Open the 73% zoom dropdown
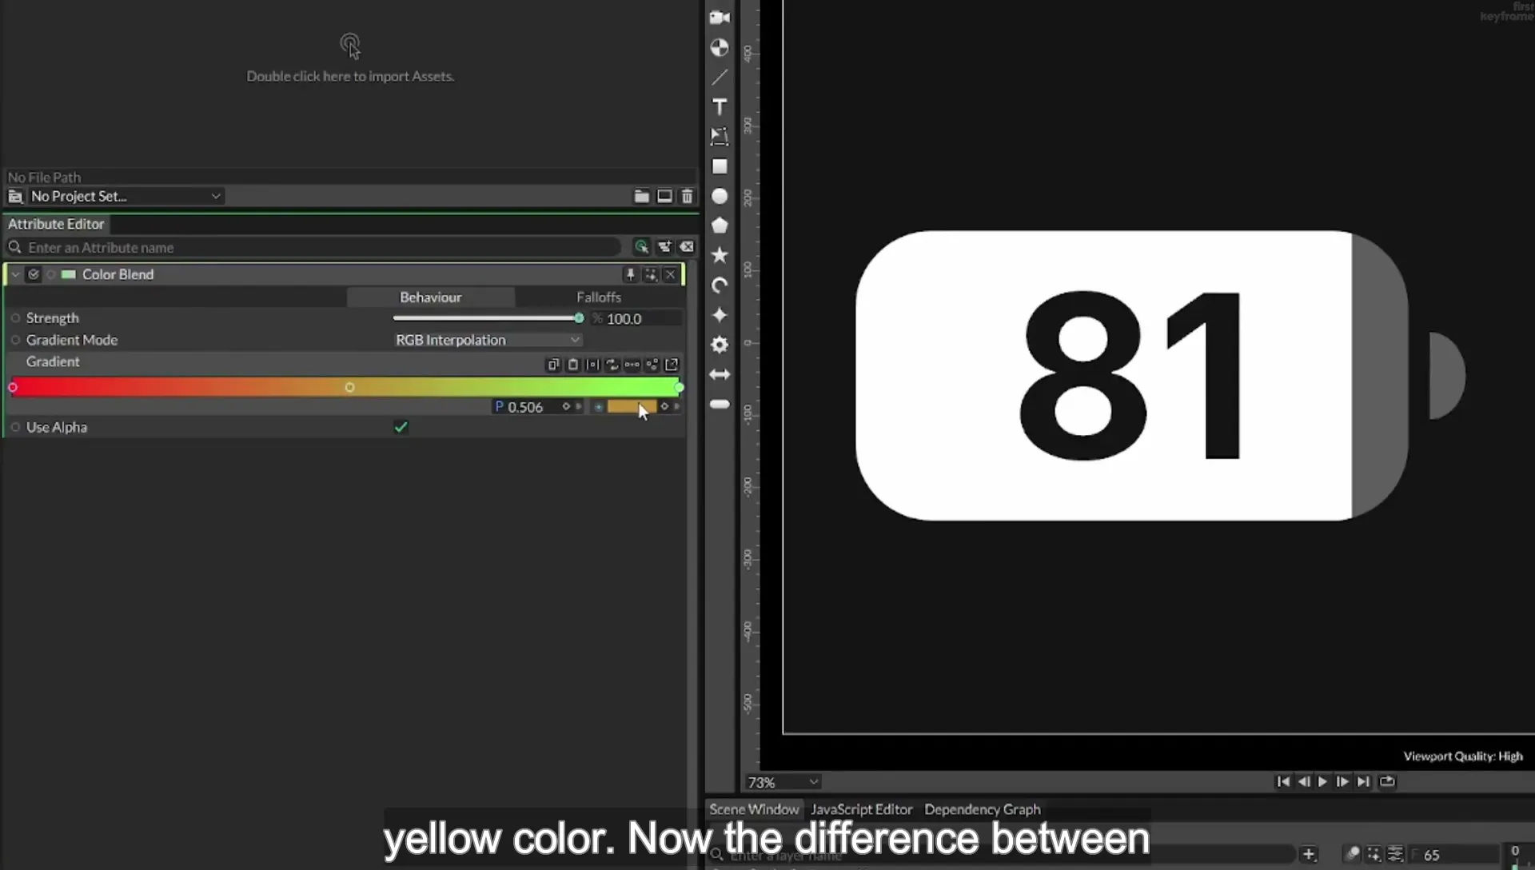 click(783, 782)
